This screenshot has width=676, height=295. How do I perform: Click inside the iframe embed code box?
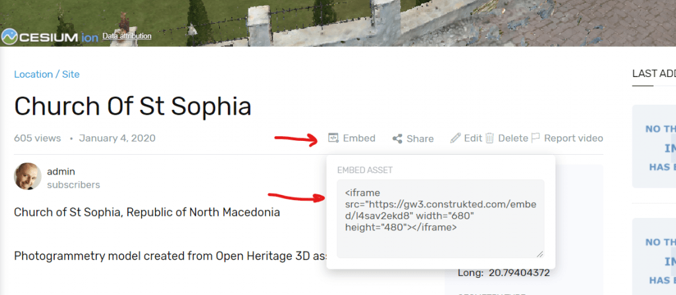tap(440, 217)
